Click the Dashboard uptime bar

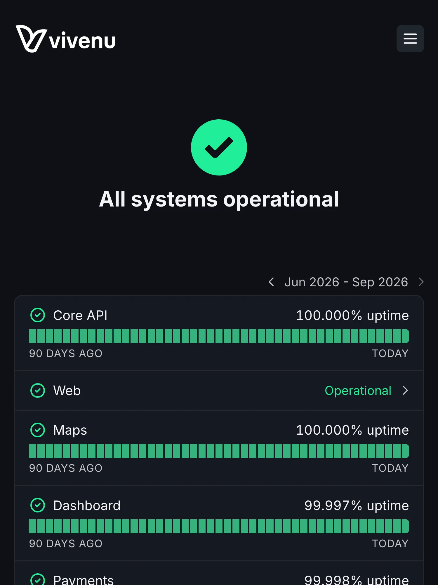219,526
